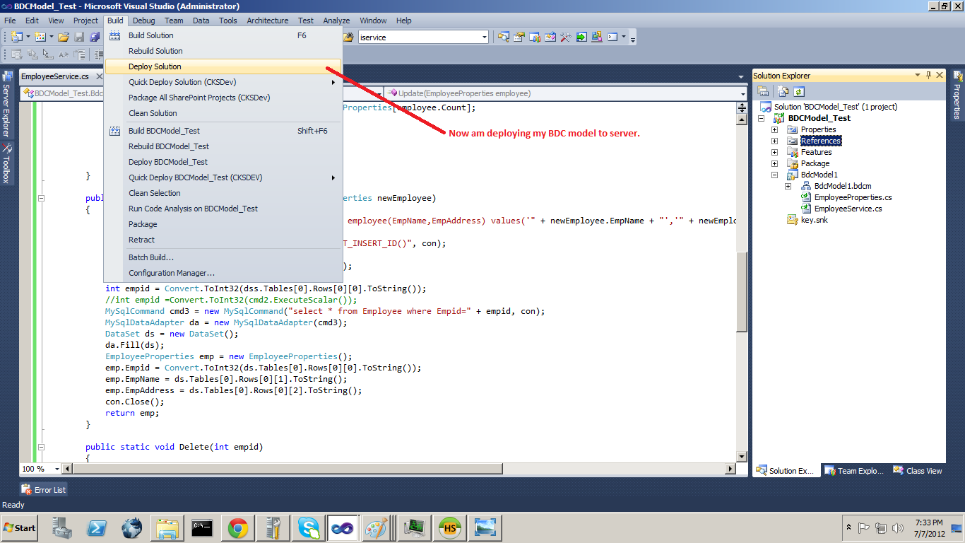Click the New Project toolbar icon
This screenshot has width=965, height=543.
click(16, 37)
